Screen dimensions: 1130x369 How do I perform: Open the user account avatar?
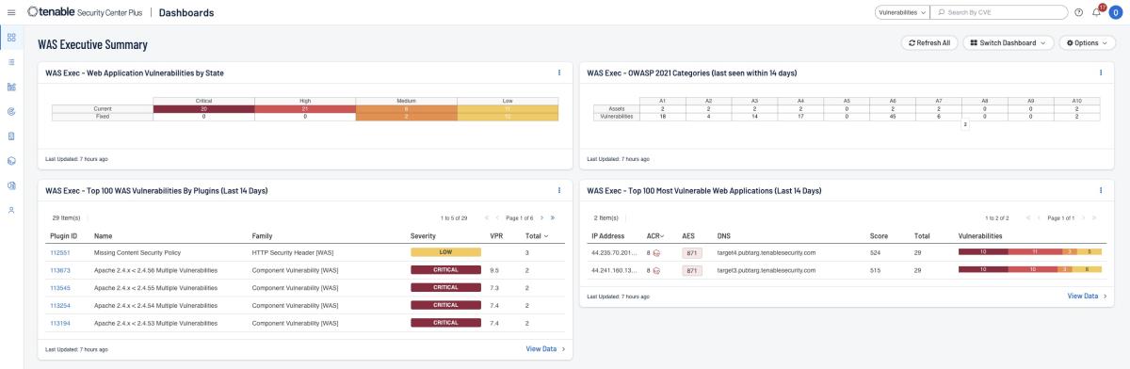click(x=1116, y=13)
